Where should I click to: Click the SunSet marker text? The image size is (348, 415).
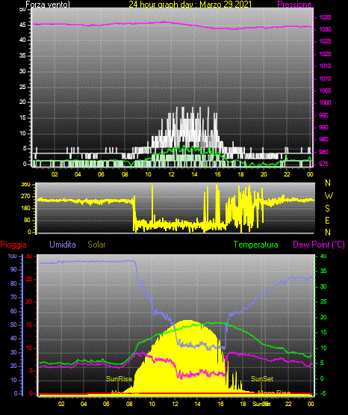coord(262,379)
